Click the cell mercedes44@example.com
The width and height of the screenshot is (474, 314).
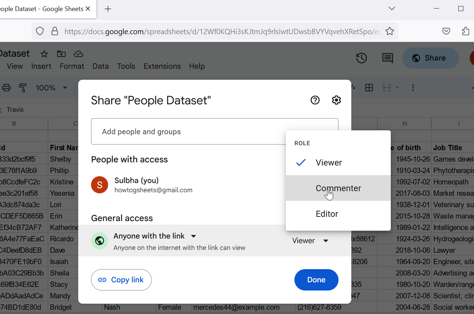[243, 307]
